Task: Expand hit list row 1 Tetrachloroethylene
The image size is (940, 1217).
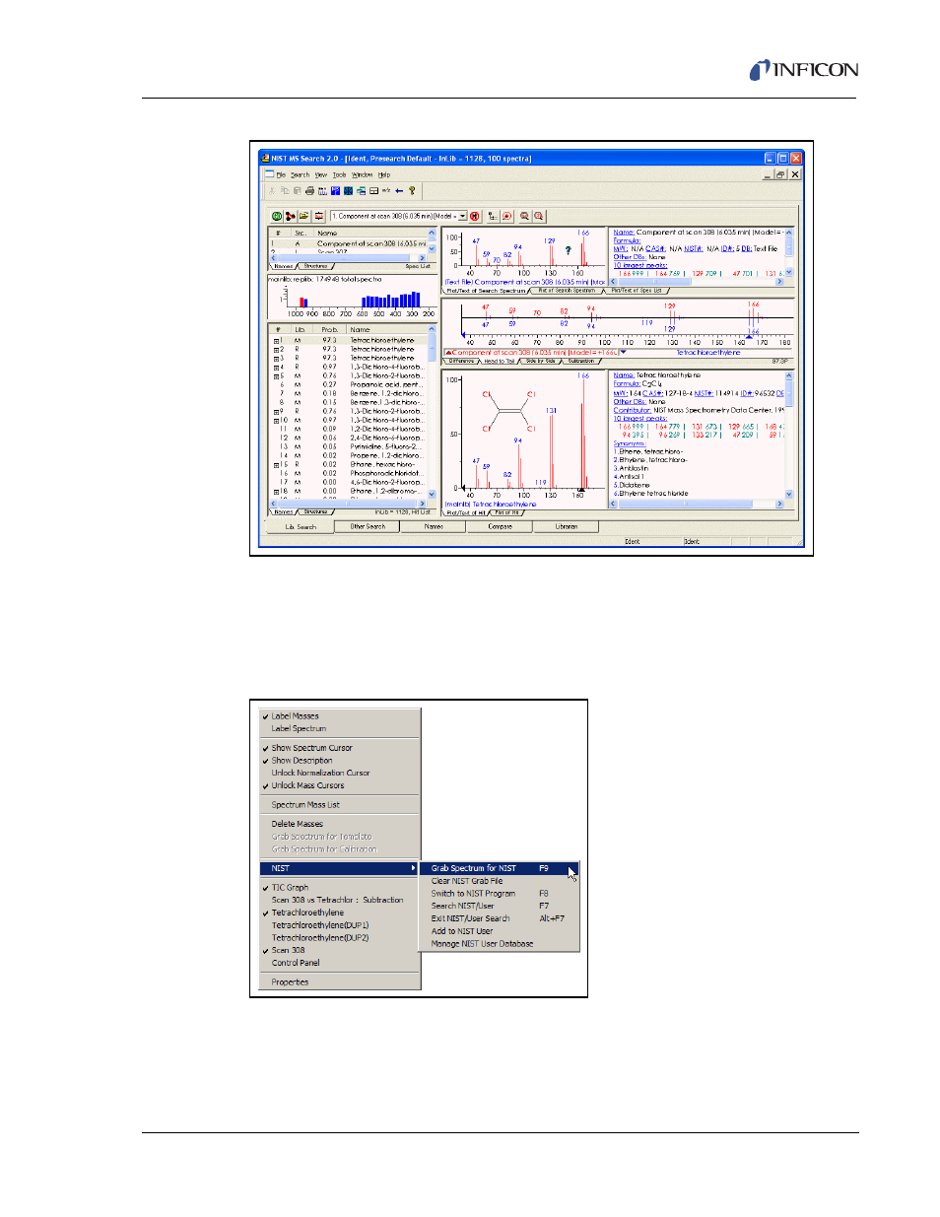Action: tap(276, 340)
